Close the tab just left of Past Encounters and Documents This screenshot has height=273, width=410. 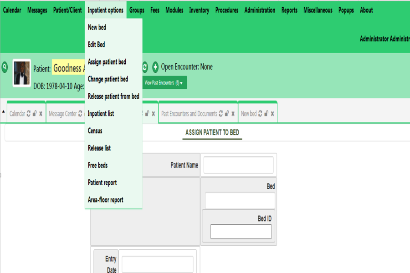coord(154,114)
